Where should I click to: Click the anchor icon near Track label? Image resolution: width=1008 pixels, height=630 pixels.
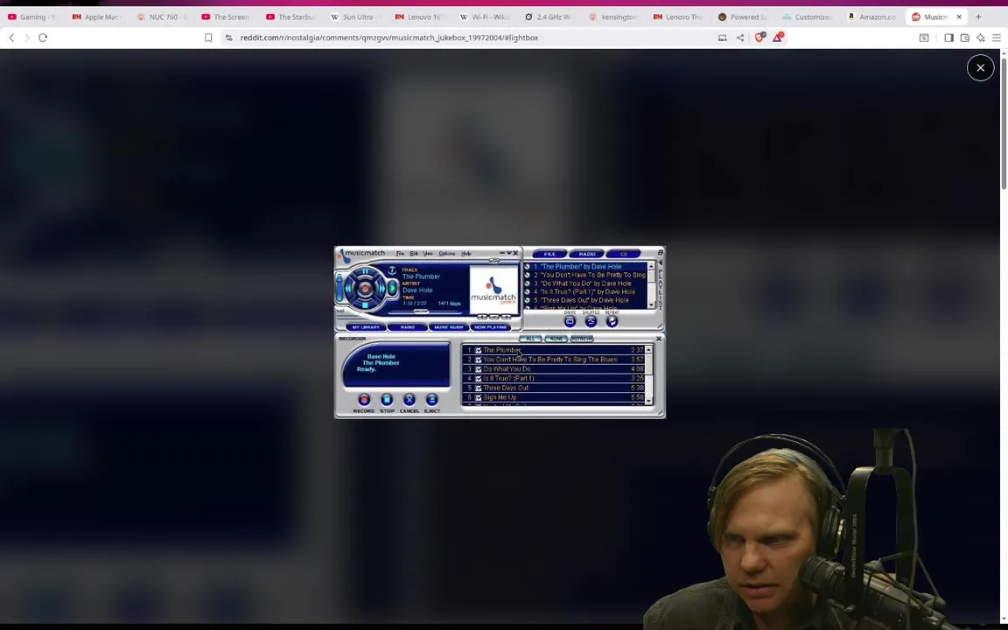pyautogui.click(x=391, y=270)
